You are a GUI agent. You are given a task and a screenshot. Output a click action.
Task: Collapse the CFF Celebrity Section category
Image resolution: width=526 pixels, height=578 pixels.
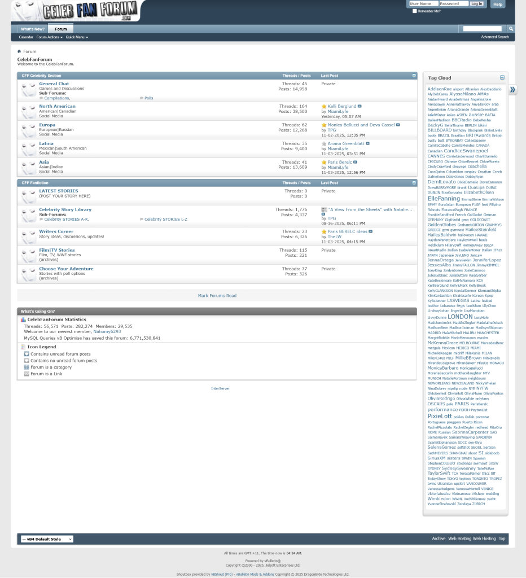click(x=414, y=76)
